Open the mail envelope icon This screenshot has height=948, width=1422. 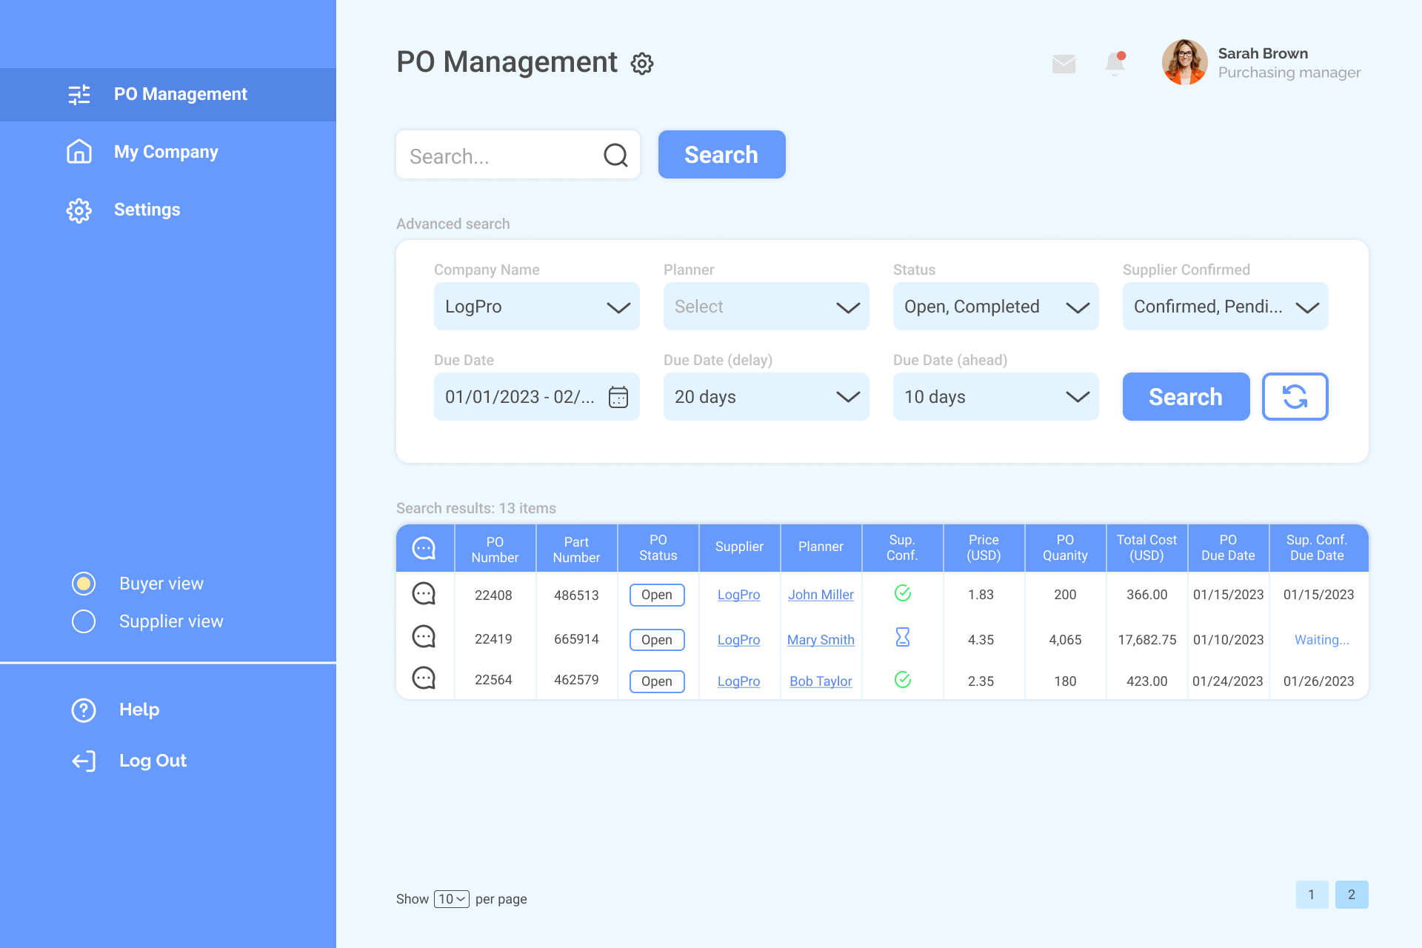(x=1064, y=64)
